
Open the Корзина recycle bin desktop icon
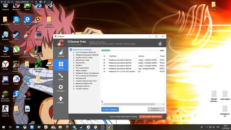5,7
